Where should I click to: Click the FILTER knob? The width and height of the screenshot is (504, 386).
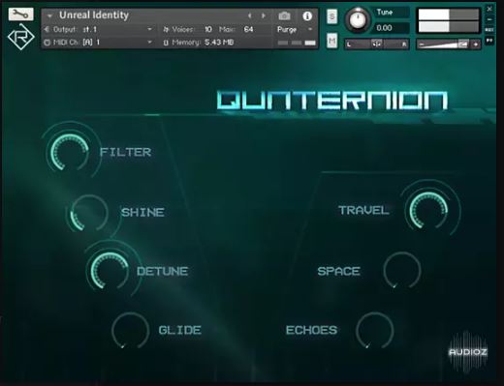(x=70, y=152)
